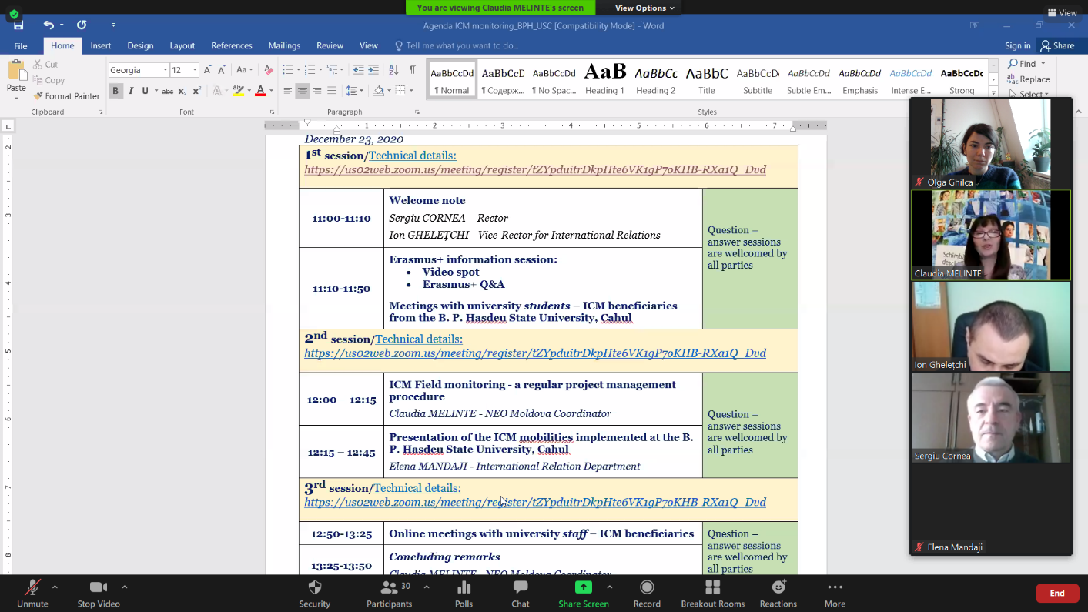Screen dimensions: 1088x612
Task: Unmute the microphone
Action: (x=32, y=593)
